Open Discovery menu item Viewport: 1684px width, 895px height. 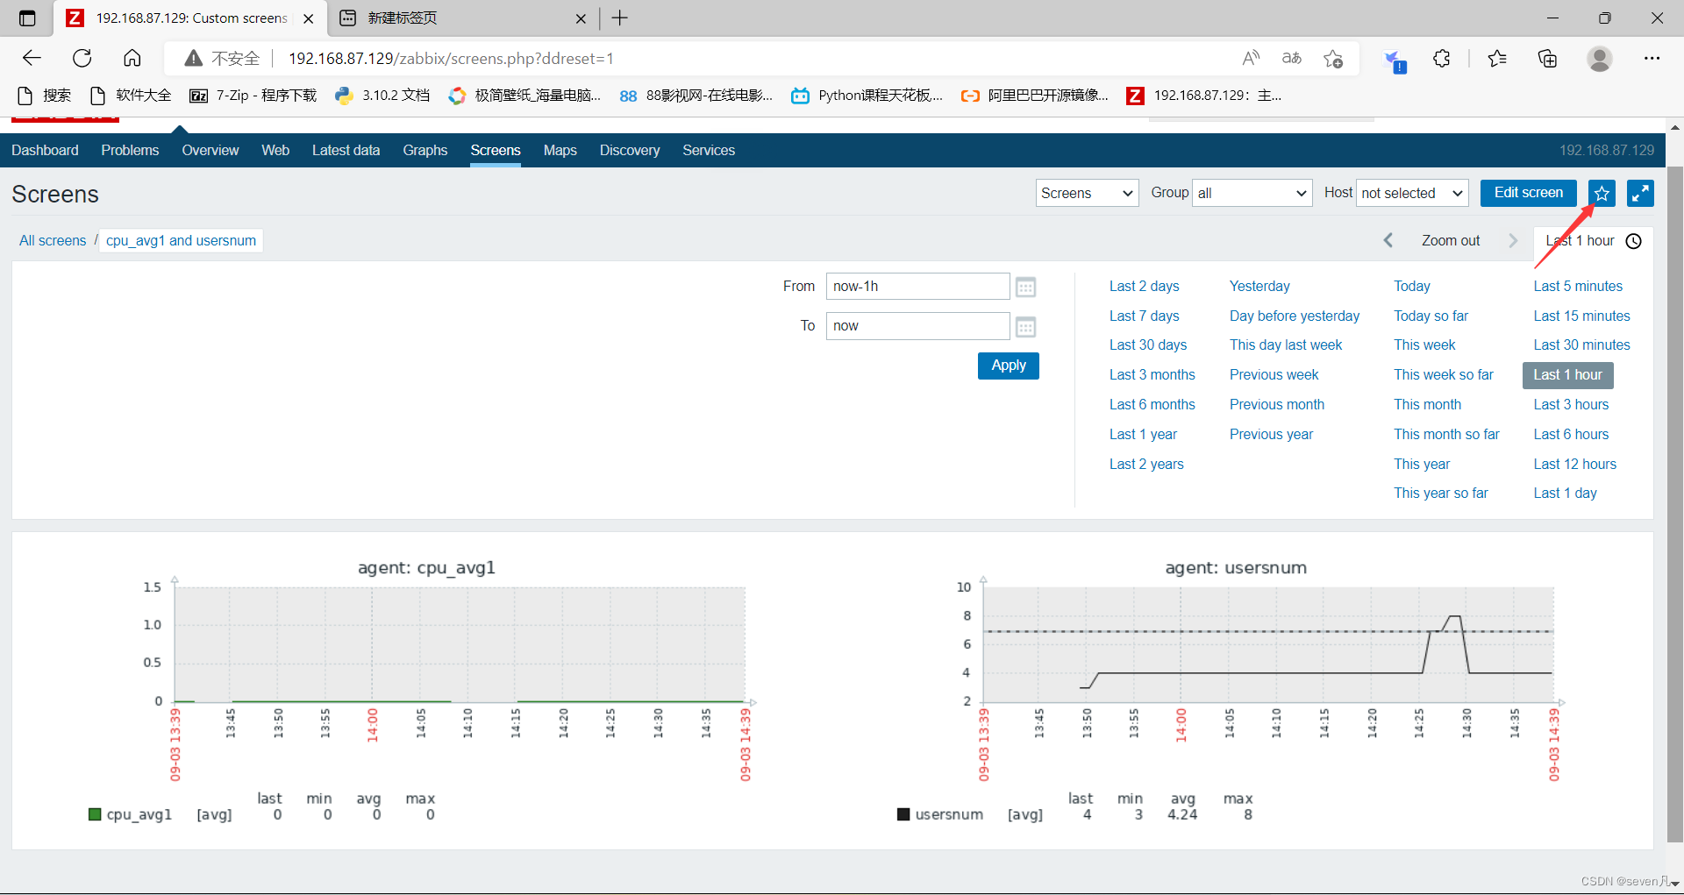(630, 150)
